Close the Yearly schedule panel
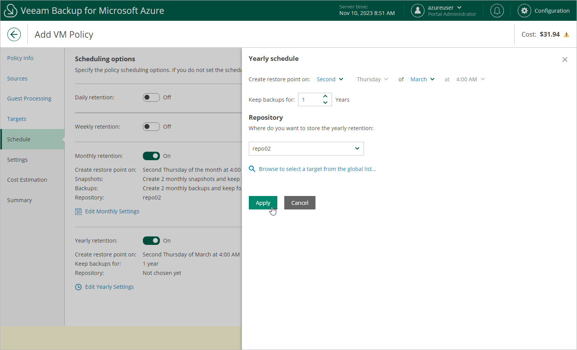577x350 pixels. (565, 60)
